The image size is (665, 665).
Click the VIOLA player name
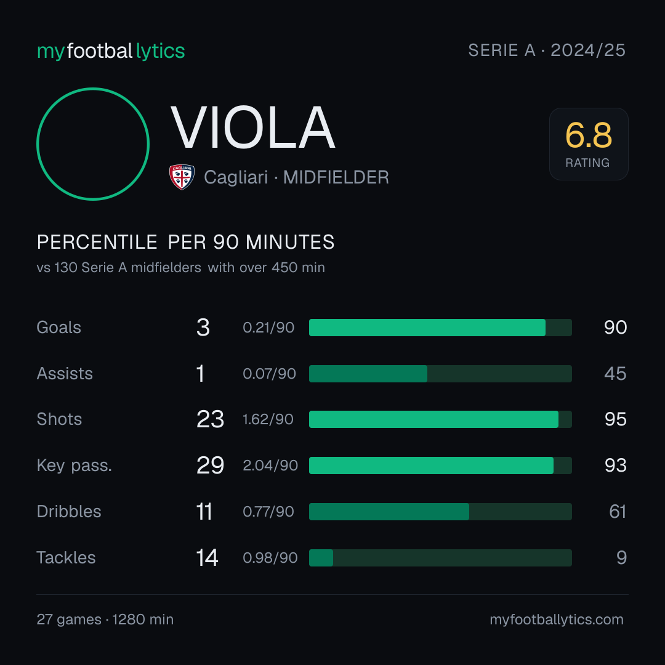pos(253,128)
